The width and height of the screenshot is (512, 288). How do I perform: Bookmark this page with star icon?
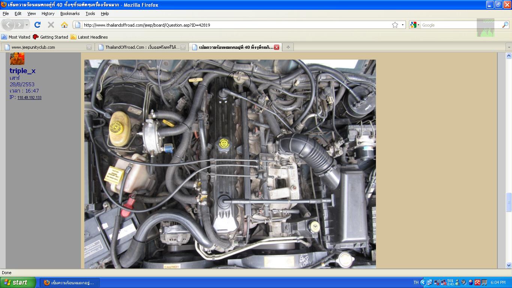tap(395, 25)
